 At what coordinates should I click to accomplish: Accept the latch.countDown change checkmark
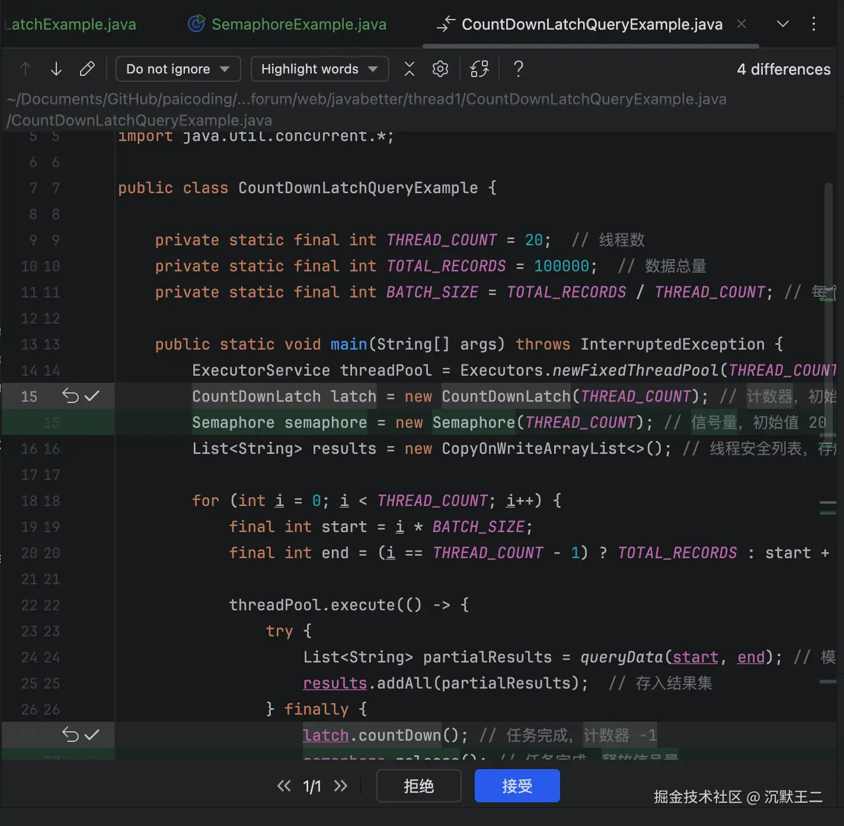tap(92, 735)
